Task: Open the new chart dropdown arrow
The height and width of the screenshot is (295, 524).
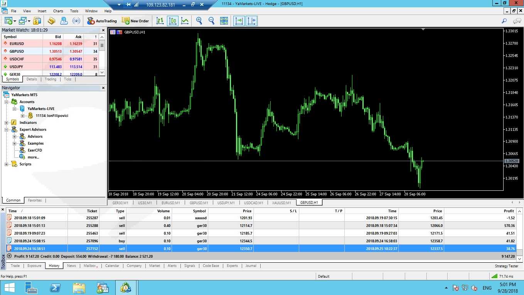Action: coord(15,21)
